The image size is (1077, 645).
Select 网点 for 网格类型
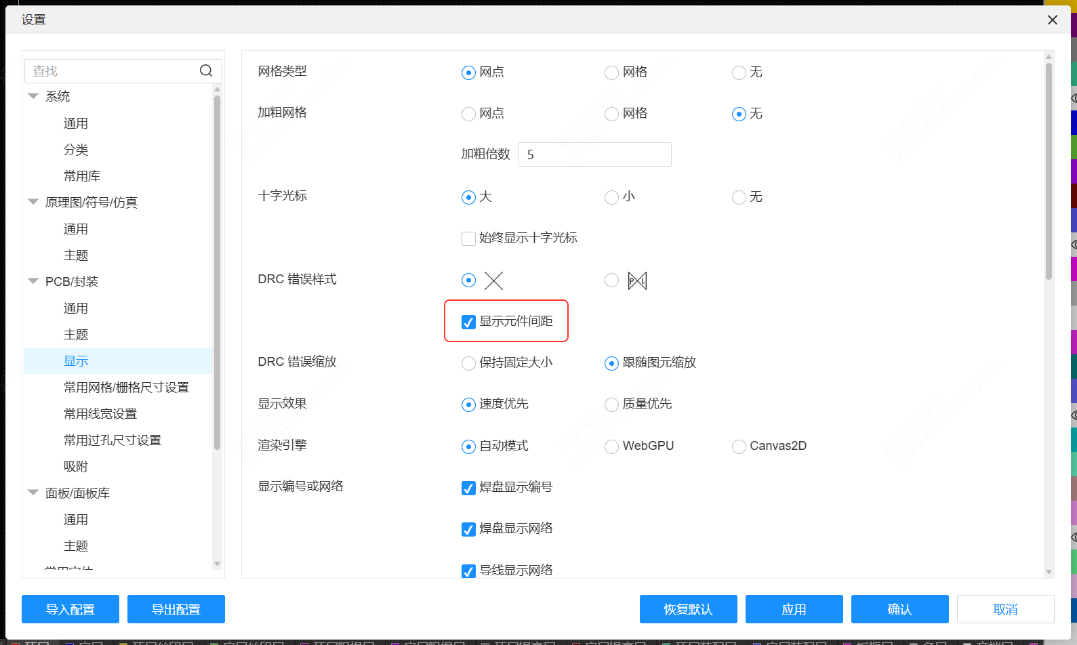468,72
